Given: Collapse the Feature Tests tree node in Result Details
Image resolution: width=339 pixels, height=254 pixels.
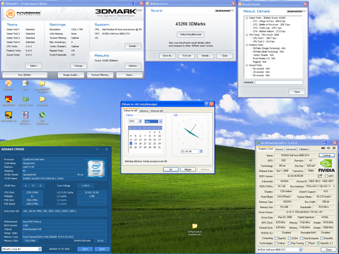Looking at the screenshot, I should point(246,45).
